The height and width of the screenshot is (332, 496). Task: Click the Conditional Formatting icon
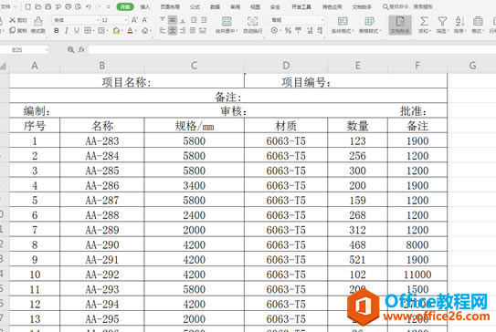click(x=343, y=22)
